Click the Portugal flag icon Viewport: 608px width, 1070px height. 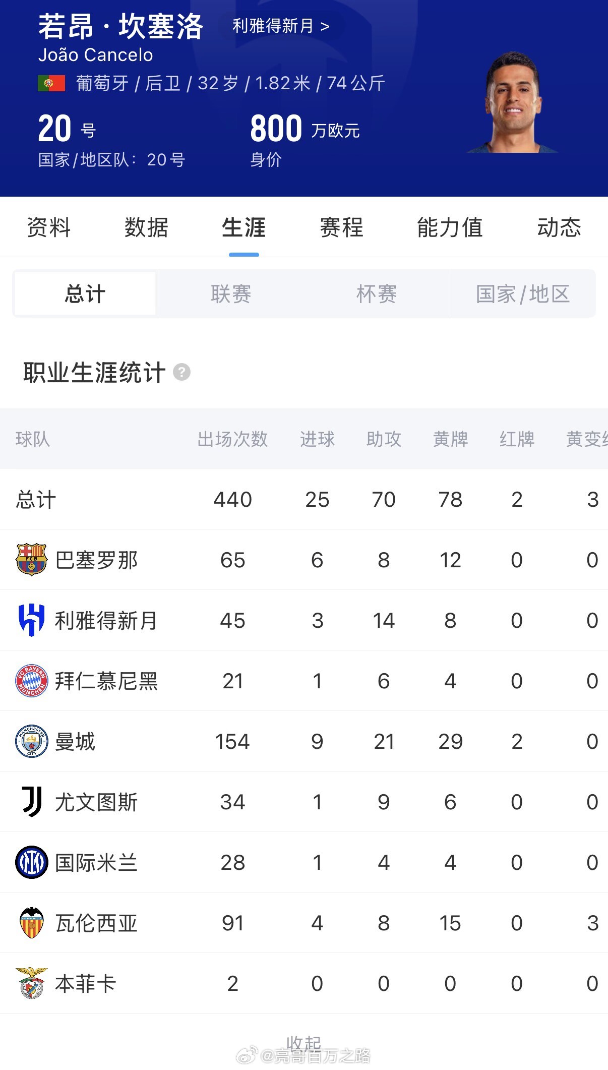pos(51,83)
